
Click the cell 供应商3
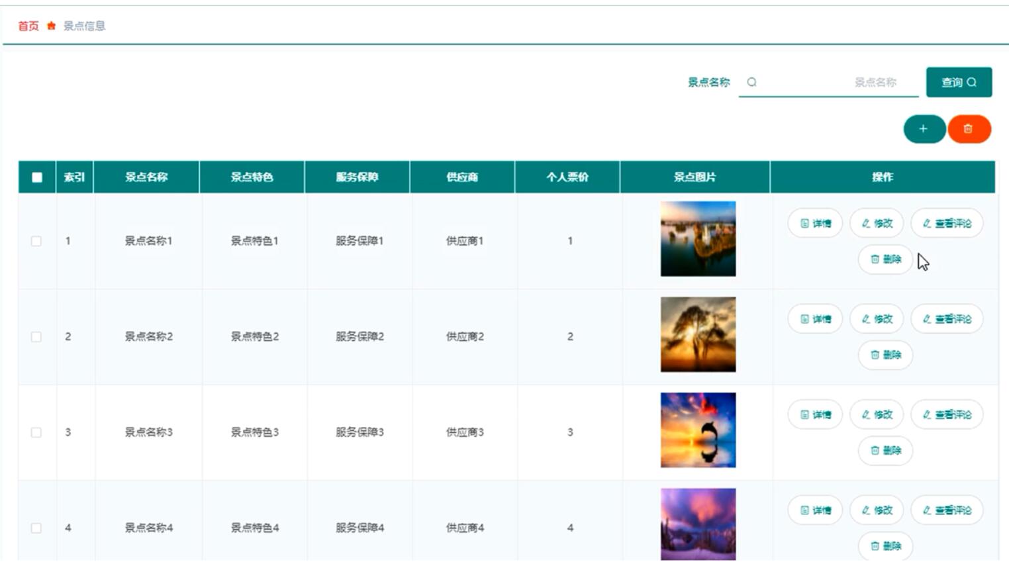coord(465,432)
